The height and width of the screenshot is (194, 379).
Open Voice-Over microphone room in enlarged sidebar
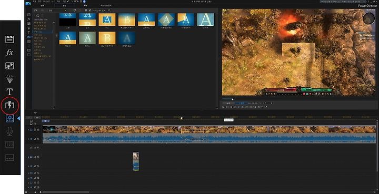click(x=9, y=131)
